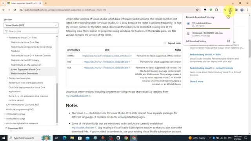Click the green shield extension icon

click(211, 10)
